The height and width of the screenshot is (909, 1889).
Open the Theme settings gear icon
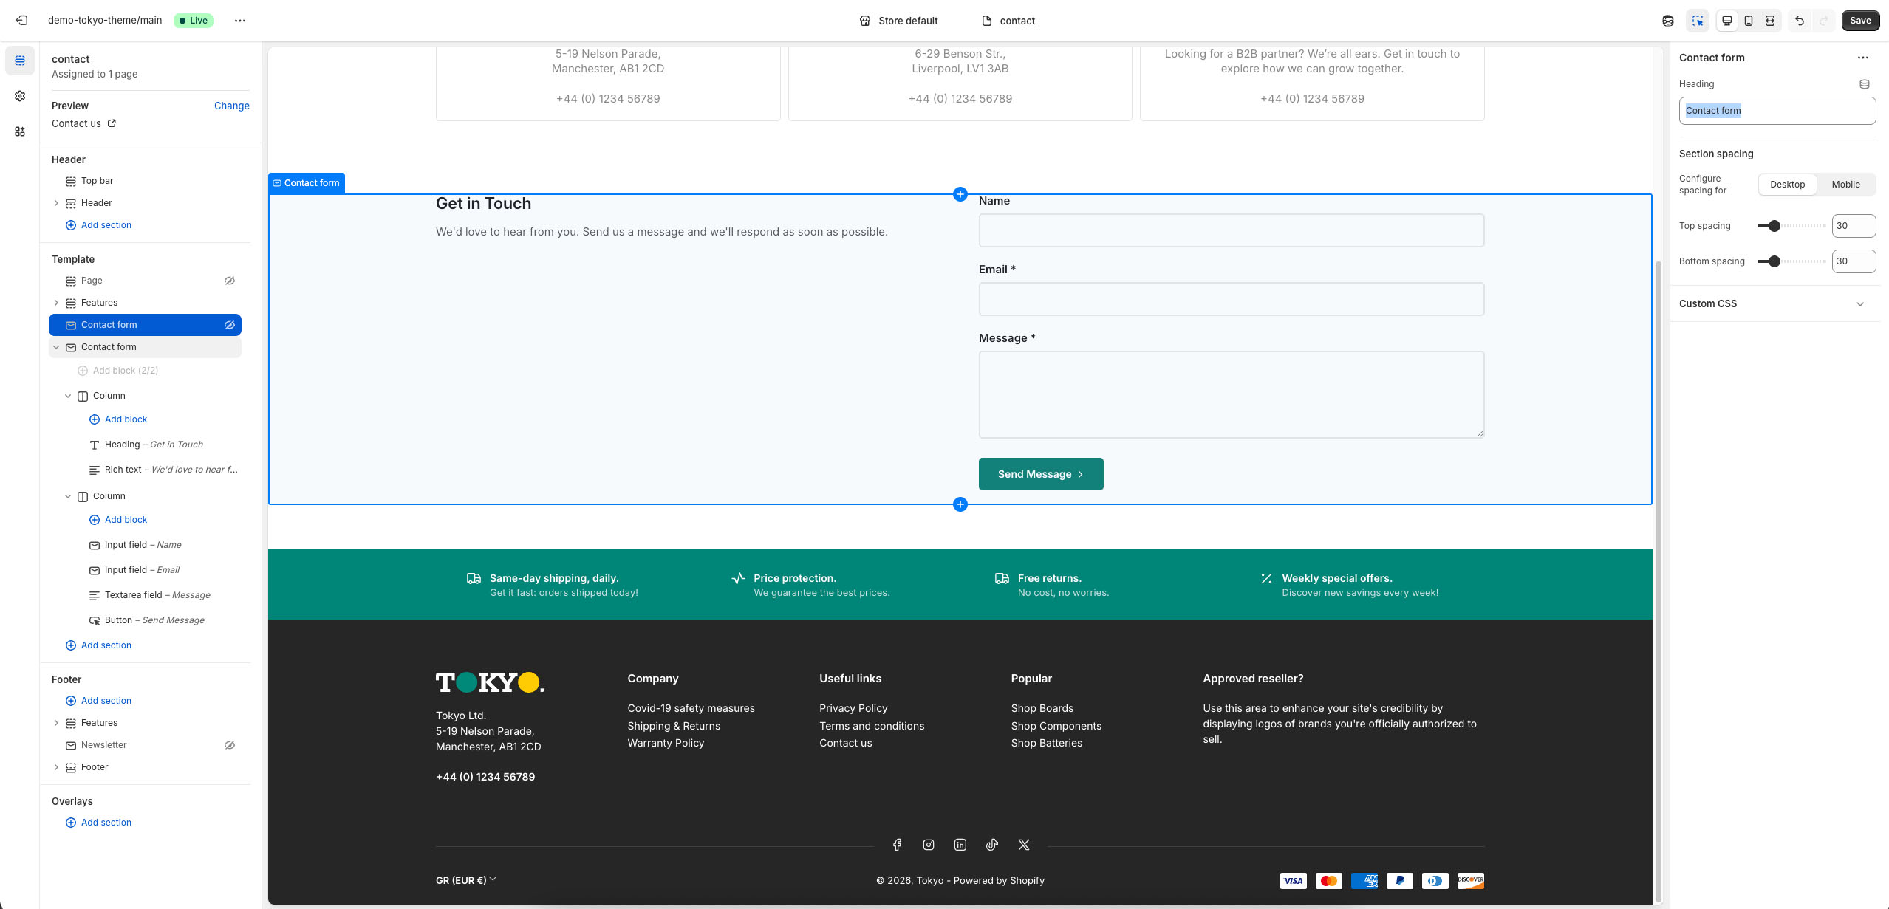point(20,96)
